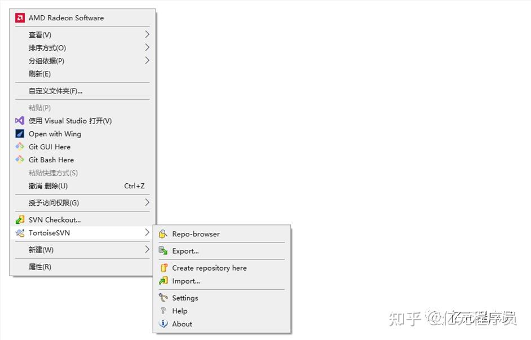Select 自定义文件夹(F)... menu entry
Image resolution: width=531 pixels, height=340 pixels.
(x=83, y=91)
